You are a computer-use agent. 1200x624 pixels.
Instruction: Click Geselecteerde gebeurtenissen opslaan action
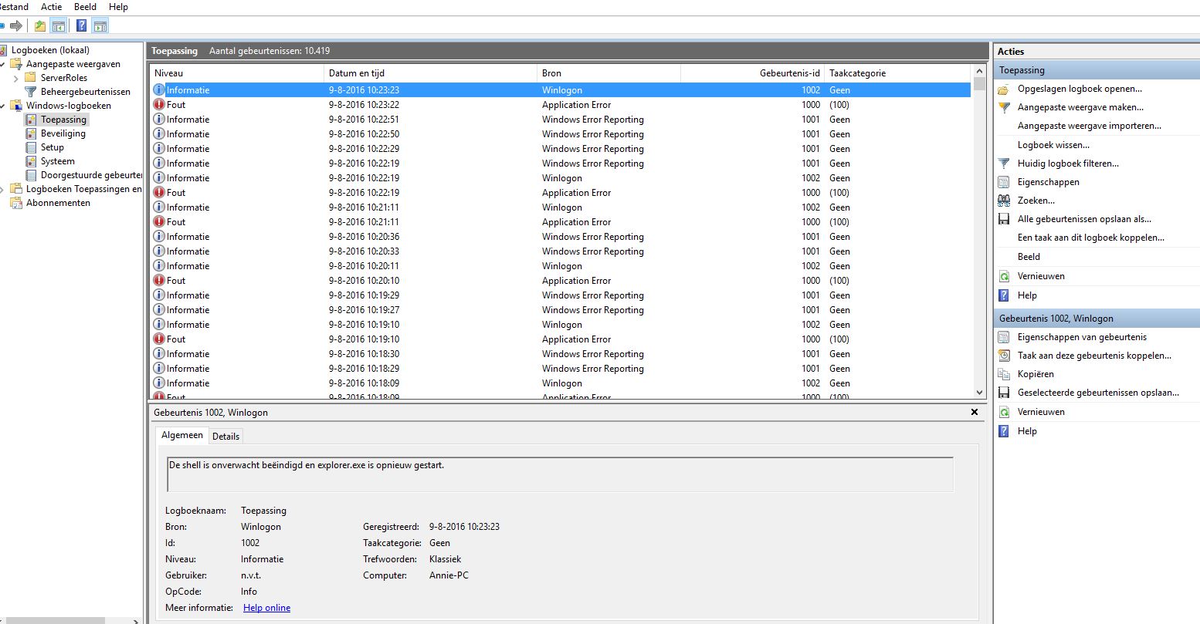click(x=1097, y=393)
